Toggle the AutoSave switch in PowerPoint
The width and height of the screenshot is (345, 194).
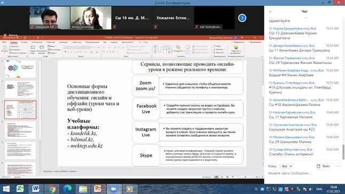19,37
